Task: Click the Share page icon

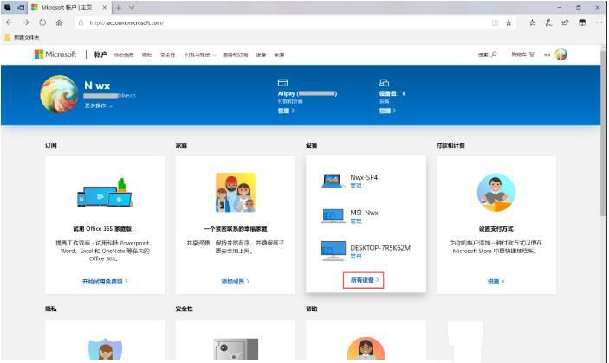Action: coord(565,22)
